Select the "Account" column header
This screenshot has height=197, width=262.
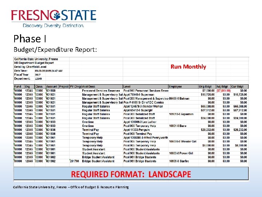coord(52,86)
